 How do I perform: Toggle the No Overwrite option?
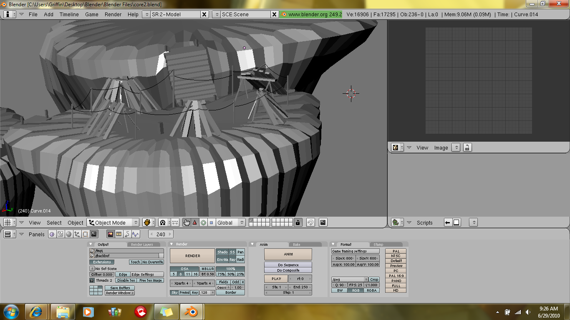point(152,262)
